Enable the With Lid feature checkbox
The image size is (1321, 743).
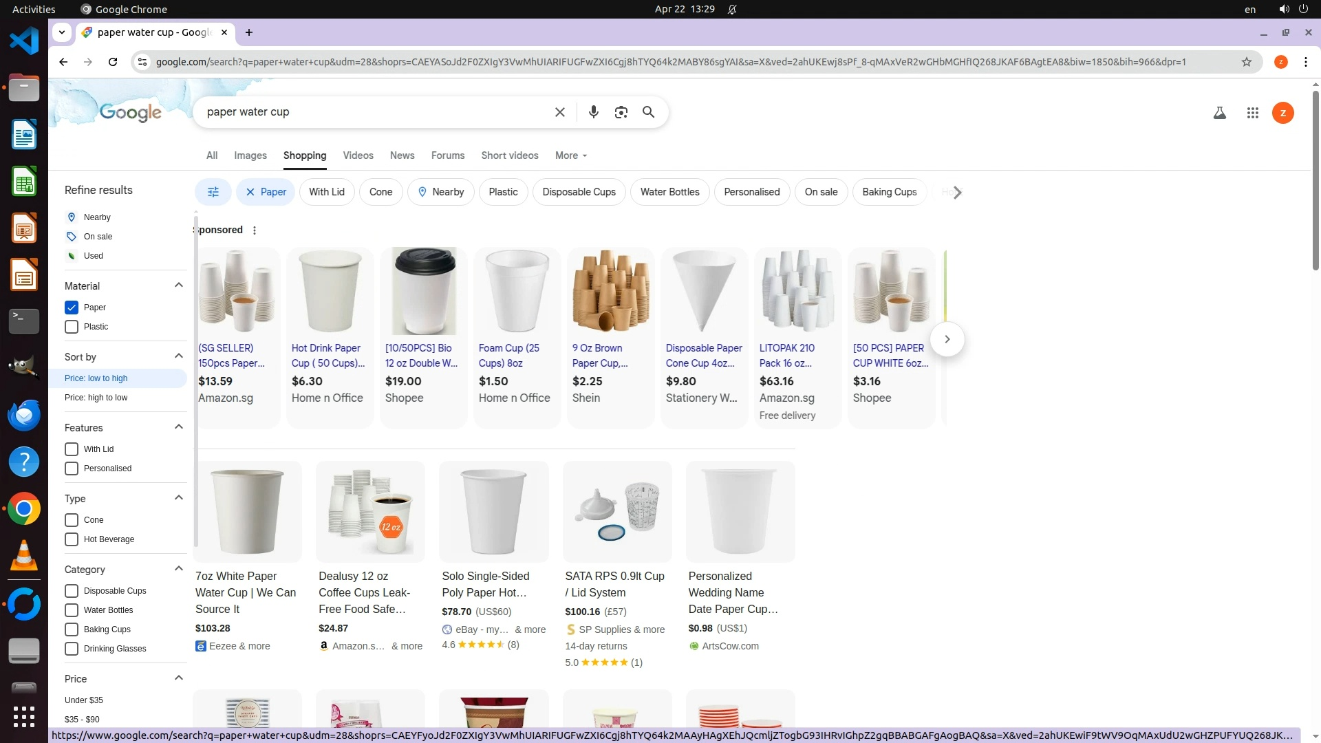point(72,449)
